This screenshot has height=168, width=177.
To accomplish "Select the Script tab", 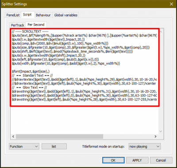I will [27, 15].
